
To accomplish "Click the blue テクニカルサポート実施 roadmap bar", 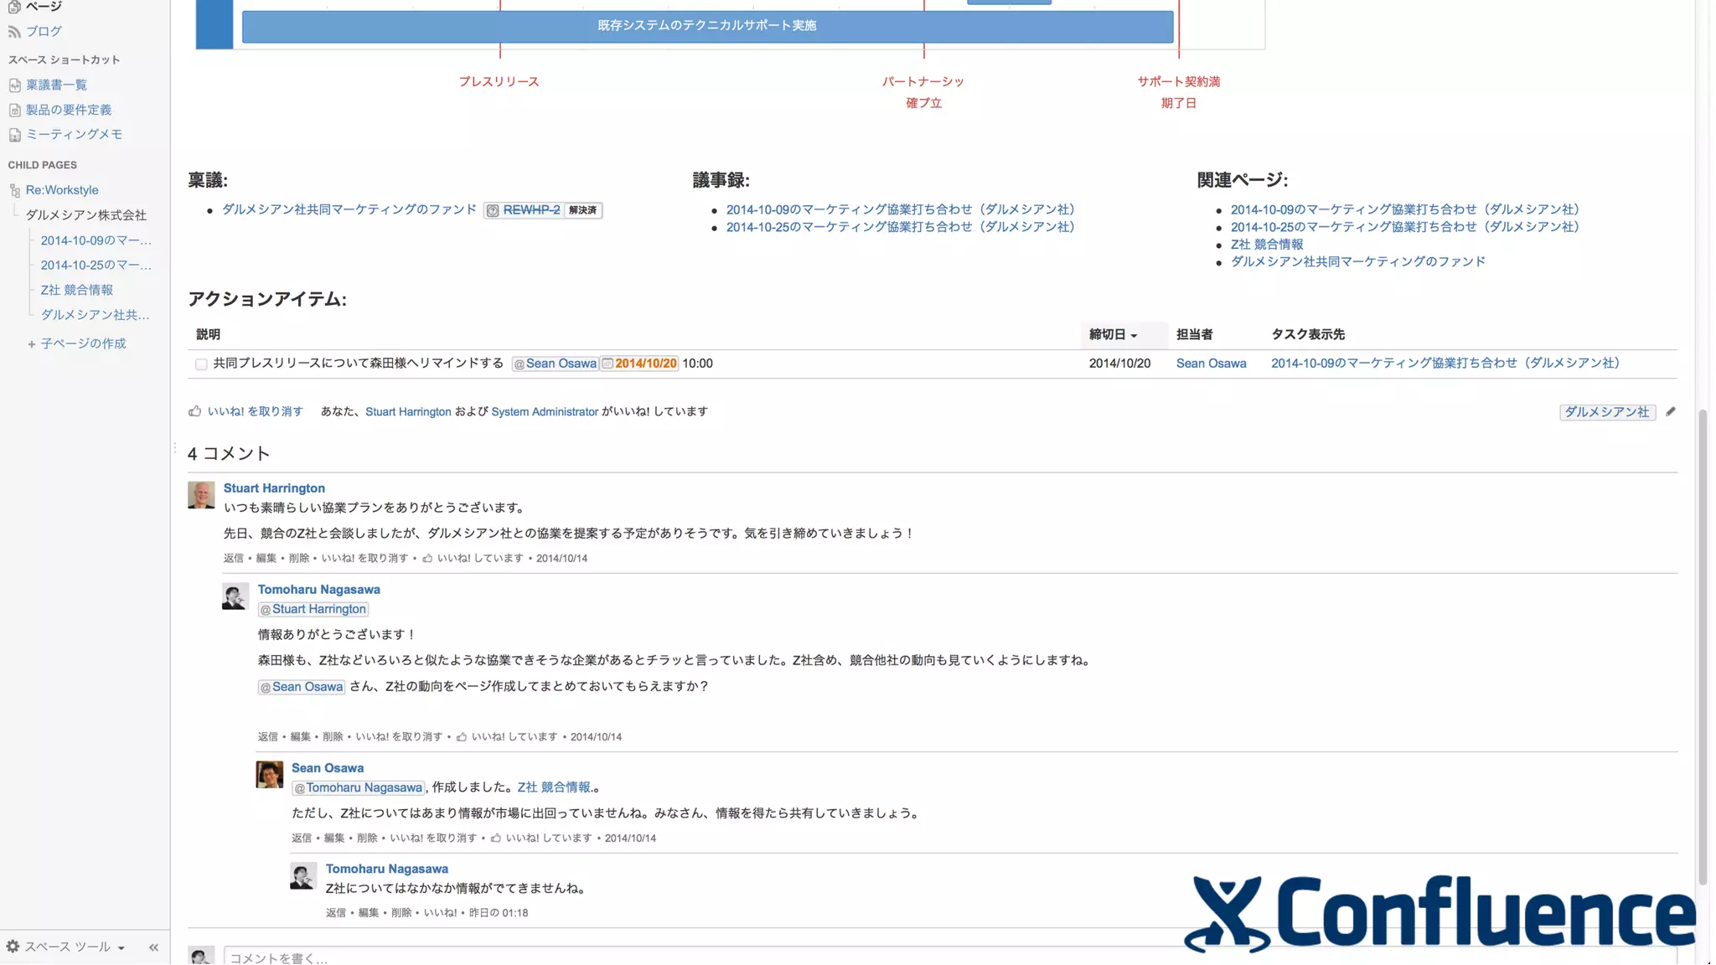I will click(x=706, y=26).
